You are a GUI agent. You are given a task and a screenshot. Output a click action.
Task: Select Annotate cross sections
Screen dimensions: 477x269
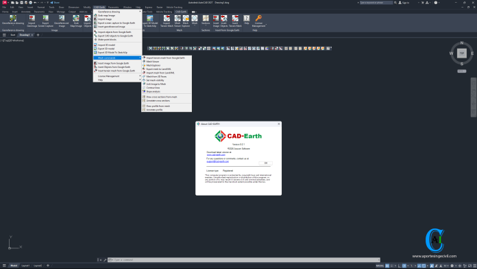point(167,101)
